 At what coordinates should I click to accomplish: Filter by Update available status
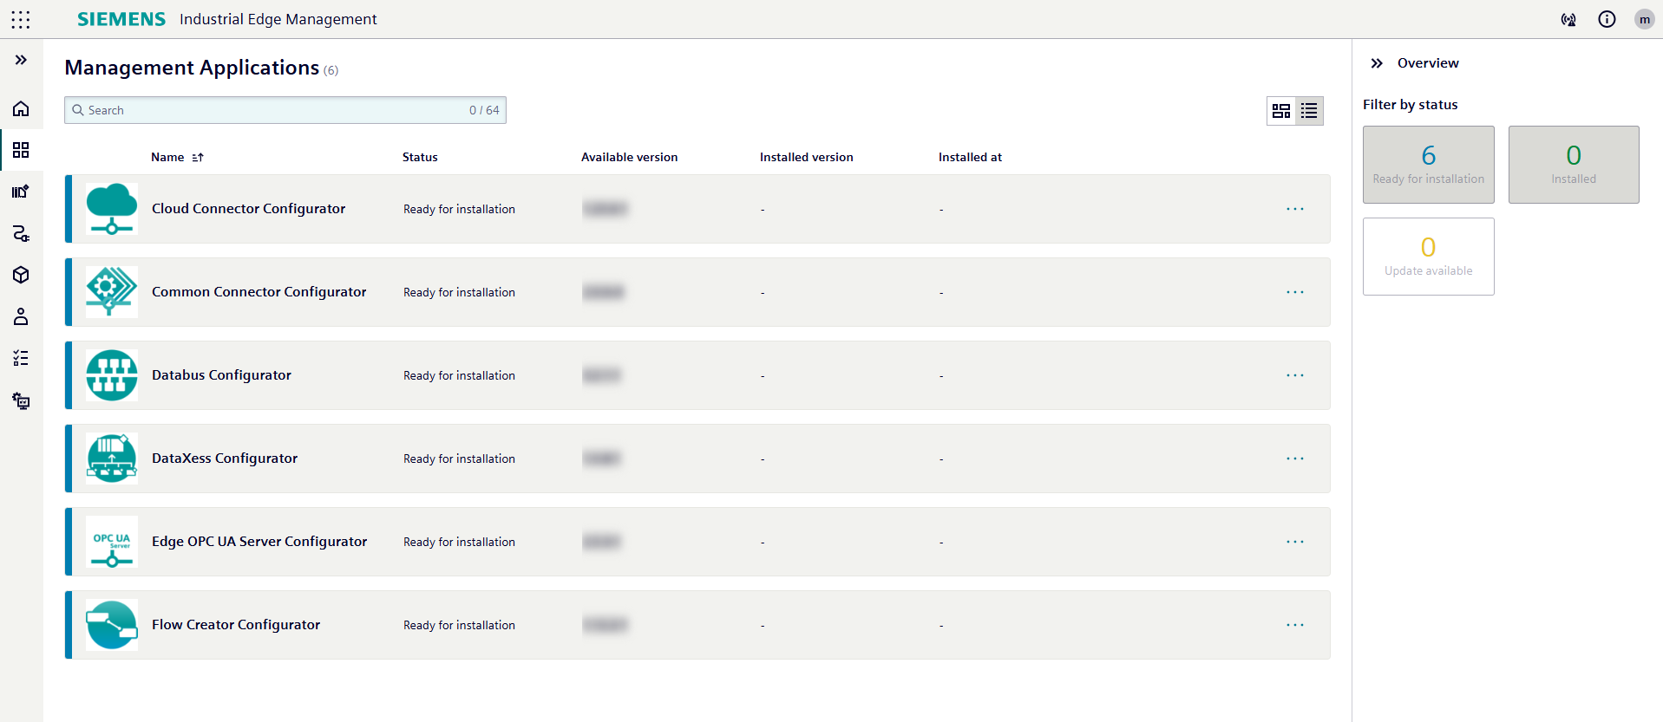[1429, 257]
